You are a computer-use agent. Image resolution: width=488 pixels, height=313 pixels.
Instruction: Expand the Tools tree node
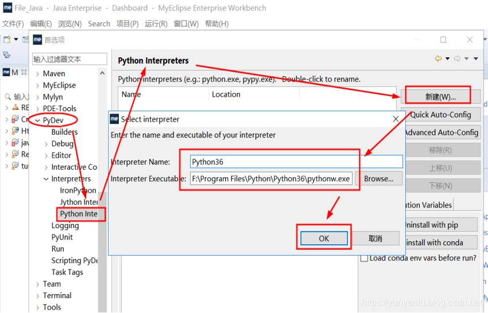click(37, 308)
